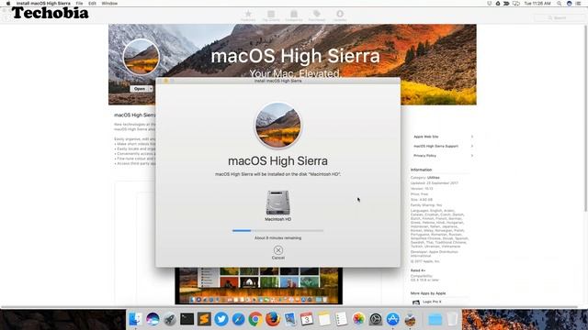Viewport: 588px width, 330px height.
Task: Open Siri from the Dock
Action: tap(153, 319)
